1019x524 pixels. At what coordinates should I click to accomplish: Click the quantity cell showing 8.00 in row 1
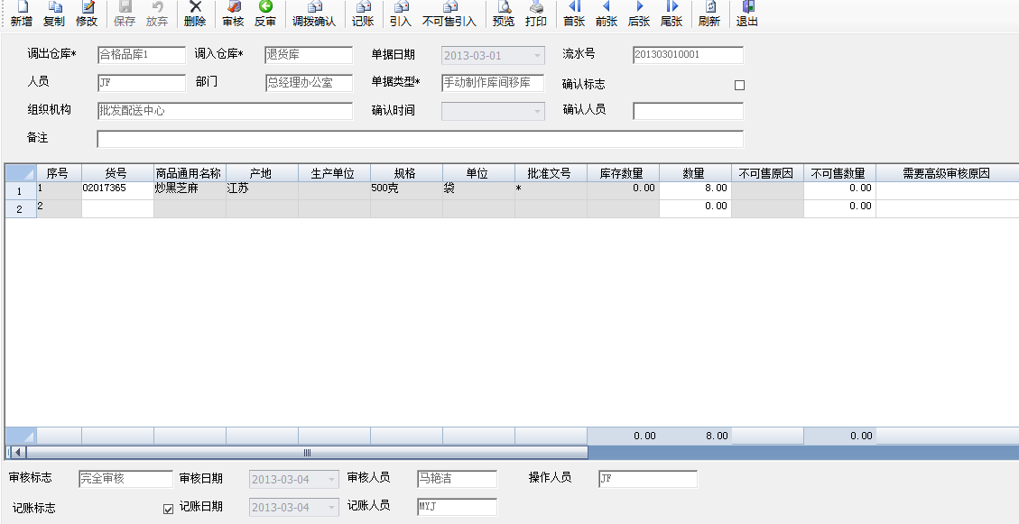pyautogui.click(x=695, y=190)
